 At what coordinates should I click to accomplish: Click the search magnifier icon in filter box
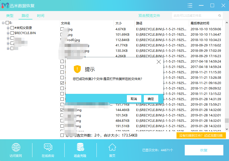pyautogui.click(x=220, y=16)
